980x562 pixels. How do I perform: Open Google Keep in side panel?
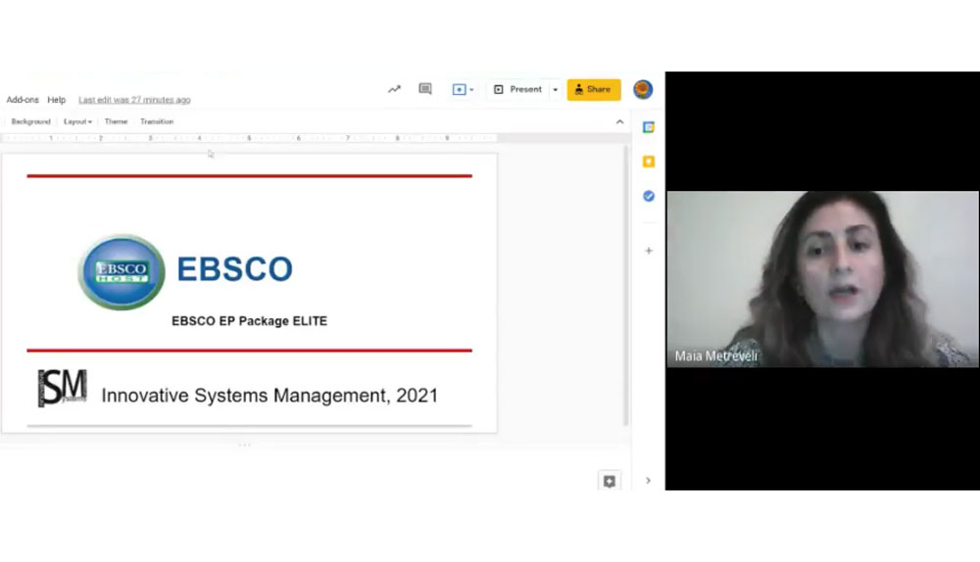[x=649, y=162]
